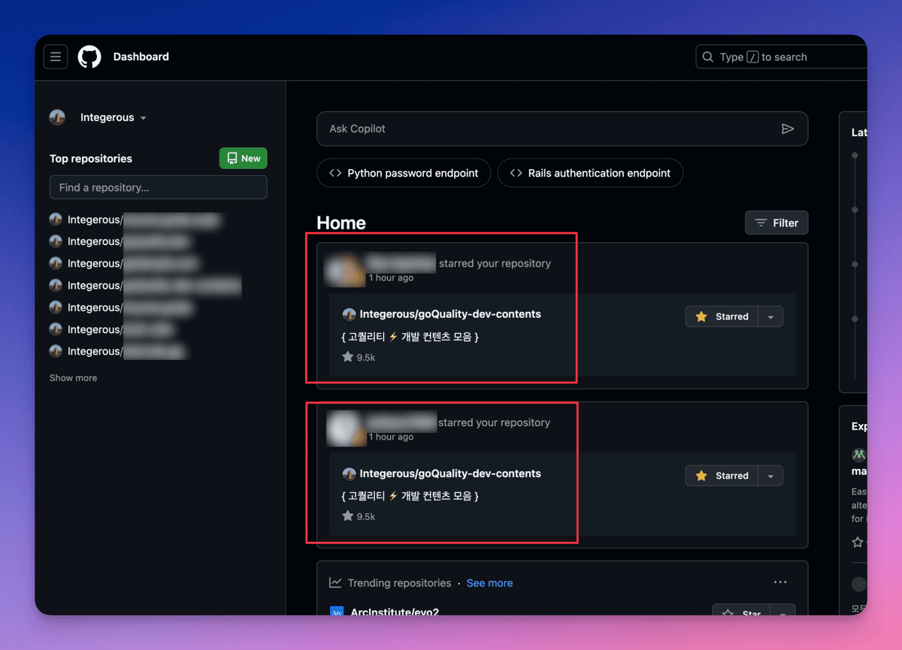Focus the Ask Copilot input
902x650 pixels.
pyautogui.click(x=562, y=129)
